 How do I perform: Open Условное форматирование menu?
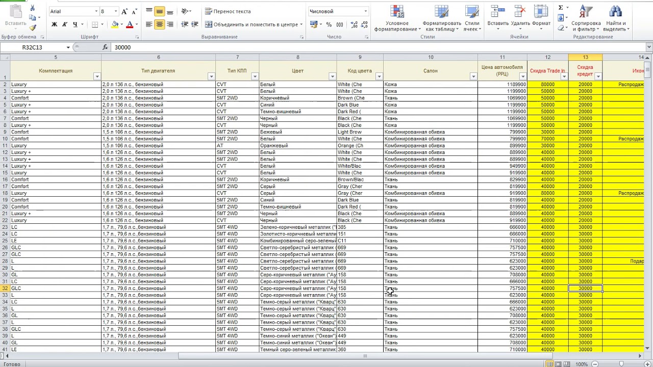[397, 18]
